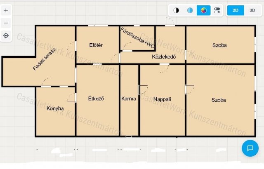Zoom out with the minus button
The height and width of the screenshot is (169, 264).
click(6, 23)
